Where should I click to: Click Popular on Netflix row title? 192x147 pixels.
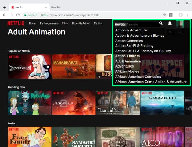click(x=19, y=51)
